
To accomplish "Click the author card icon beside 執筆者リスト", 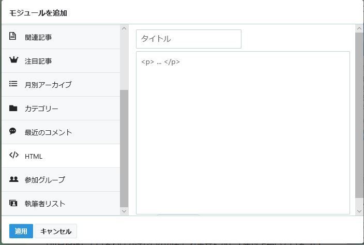I will (13, 203).
